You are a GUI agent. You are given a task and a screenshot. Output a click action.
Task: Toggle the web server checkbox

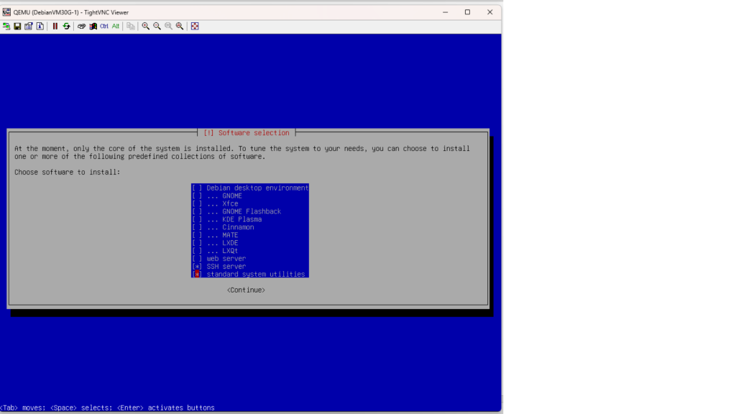click(x=197, y=259)
